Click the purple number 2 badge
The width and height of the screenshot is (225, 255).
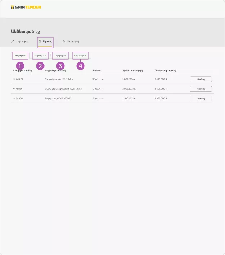click(x=40, y=66)
